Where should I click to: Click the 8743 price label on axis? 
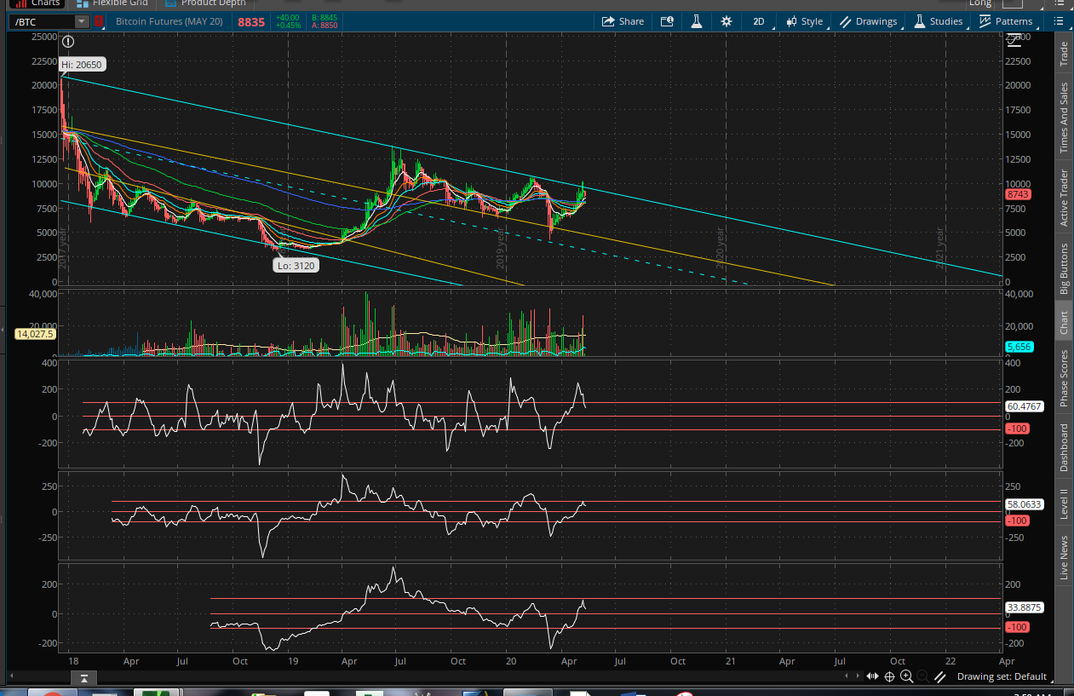pyautogui.click(x=1019, y=194)
